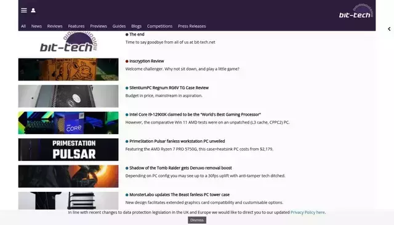Image resolution: width=394 pixels, height=225 pixels.
Task: Open the Competitions tab
Action: point(159,26)
